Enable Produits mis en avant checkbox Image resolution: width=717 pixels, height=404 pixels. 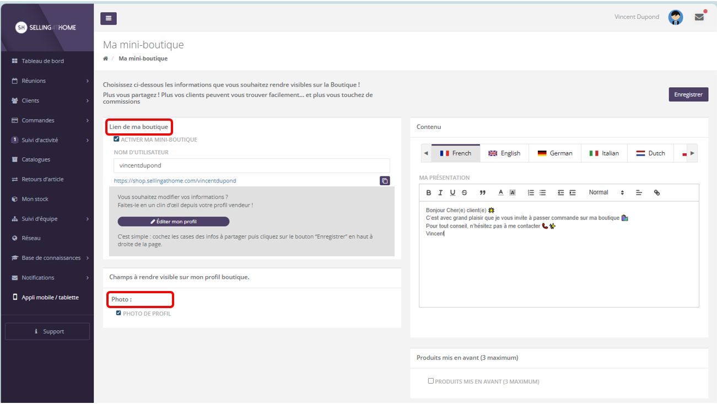(431, 381)
